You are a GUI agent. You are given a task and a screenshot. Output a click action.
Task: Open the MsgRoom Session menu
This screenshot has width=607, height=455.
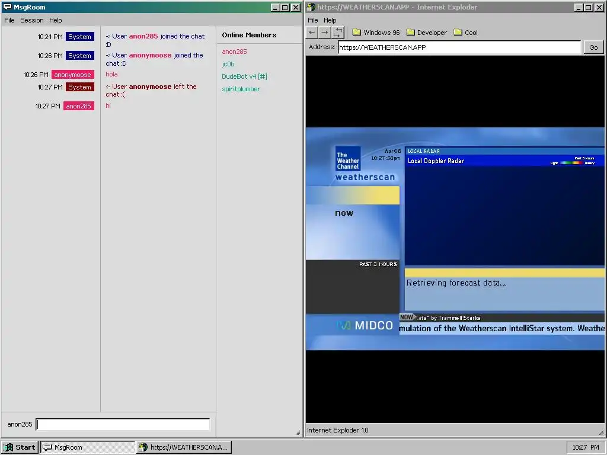[x=32, y=20]
